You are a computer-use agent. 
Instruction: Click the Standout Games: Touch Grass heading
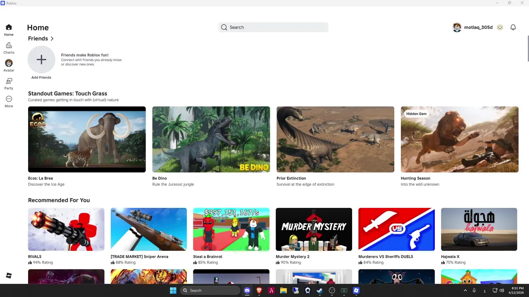coord(67,94)
